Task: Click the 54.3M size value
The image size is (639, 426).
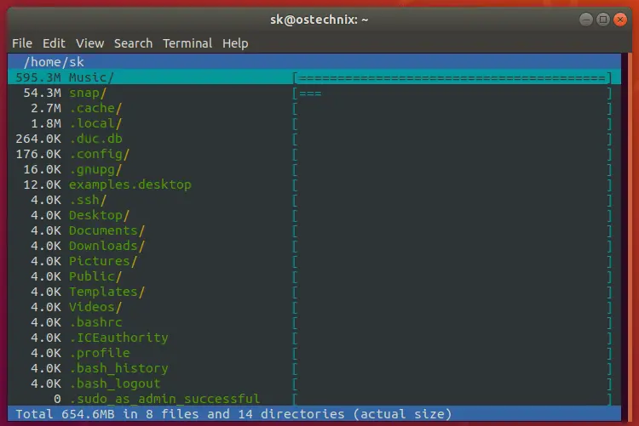Action: tap(42, 93)
